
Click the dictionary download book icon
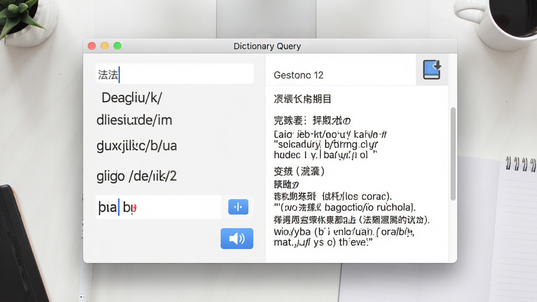point(432,70)
